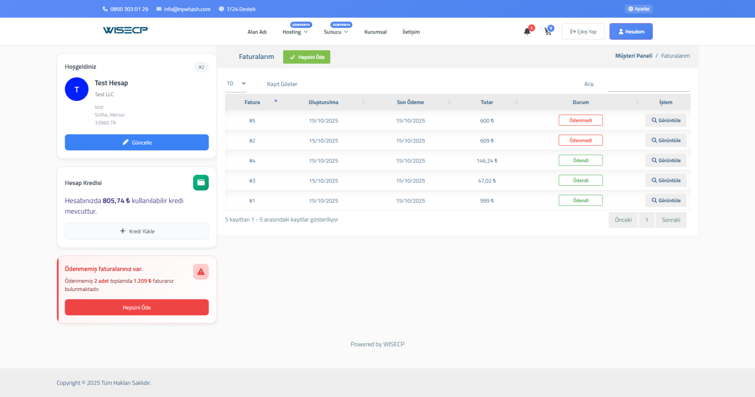Open the notifications bell icon

click(x=527, y=32)
